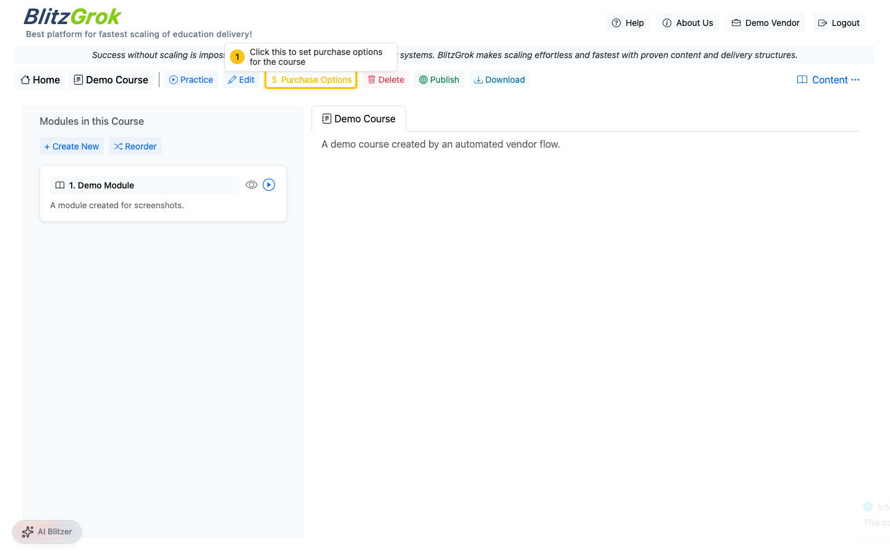Click the Practice play icon button
Screen dimensions: 890x556
point(191,80)
